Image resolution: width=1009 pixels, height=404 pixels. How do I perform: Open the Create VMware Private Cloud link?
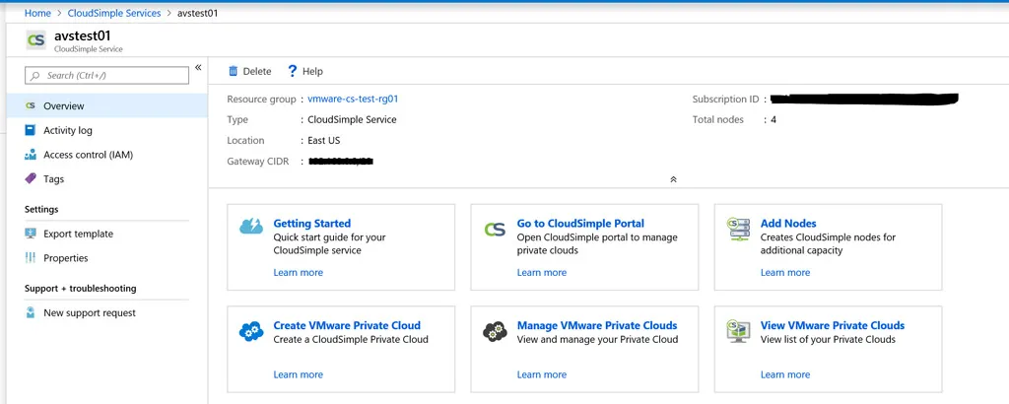pyautogui.click(x=347, y=325)
